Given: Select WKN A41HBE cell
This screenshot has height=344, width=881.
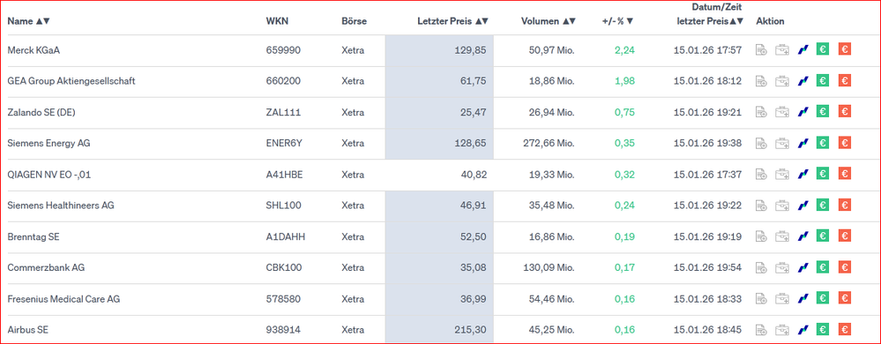Looking at the screenshot, I should 284,175.
